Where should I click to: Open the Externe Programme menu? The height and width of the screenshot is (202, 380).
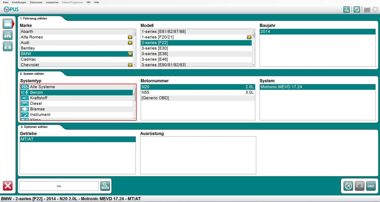[73, 2]
